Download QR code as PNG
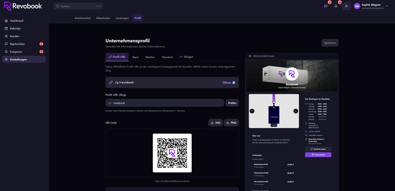This screenshot has width=395, height=191. (231, 123)
